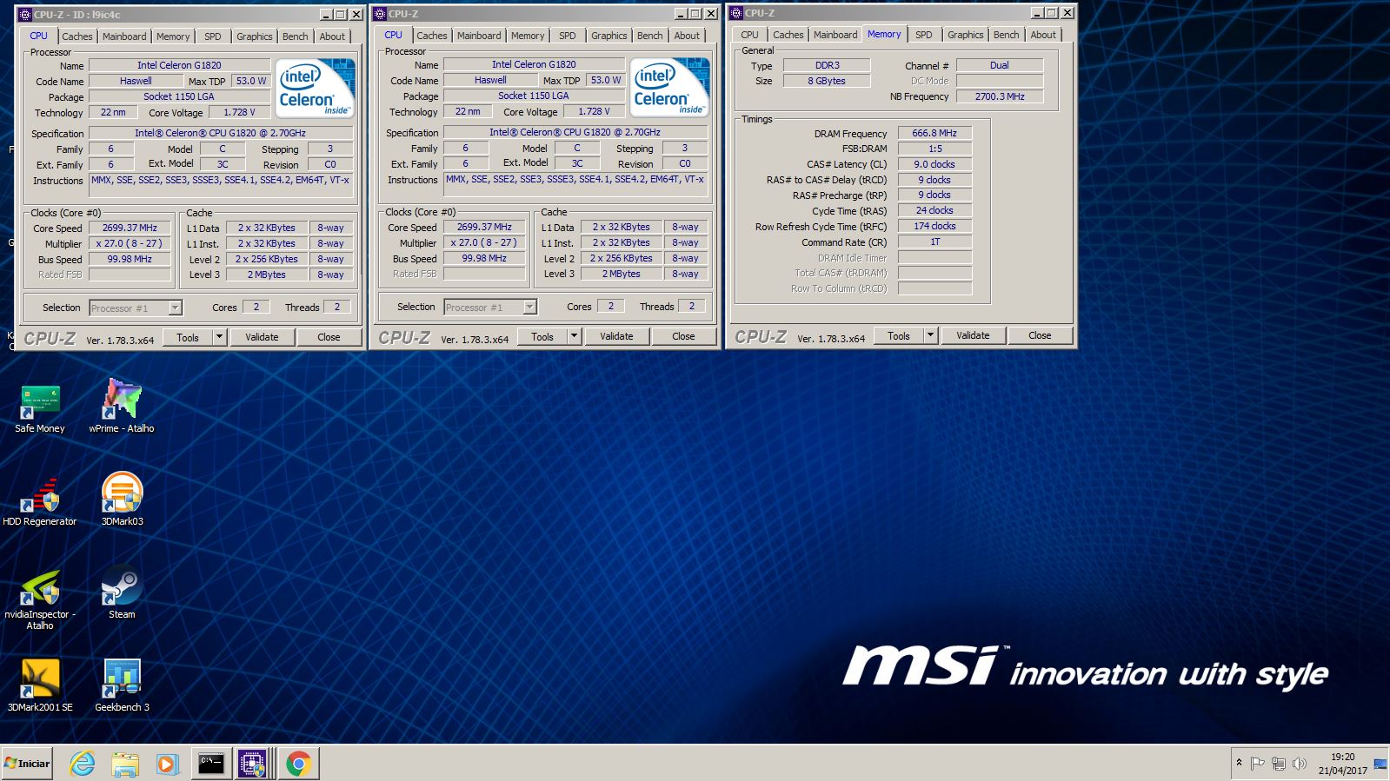Open the command prompt taskbar icon
Image resolution: width=1390 pixels, height=781 pixels.
211,764
